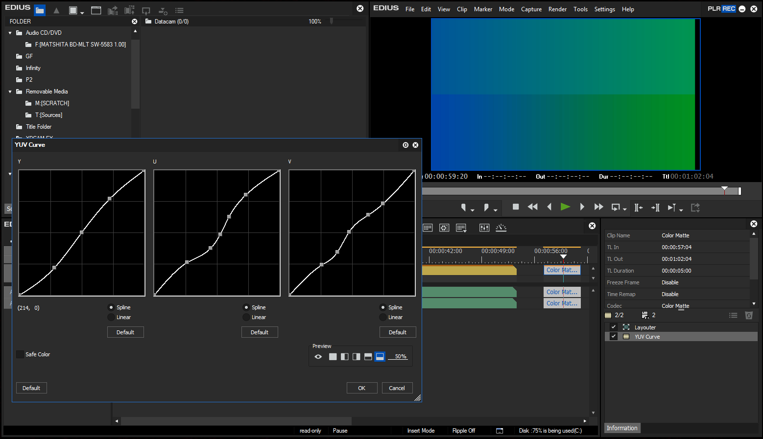Select left-half split preview icon
The height and width of the screenshot is (439, 763).
point(345,357)
